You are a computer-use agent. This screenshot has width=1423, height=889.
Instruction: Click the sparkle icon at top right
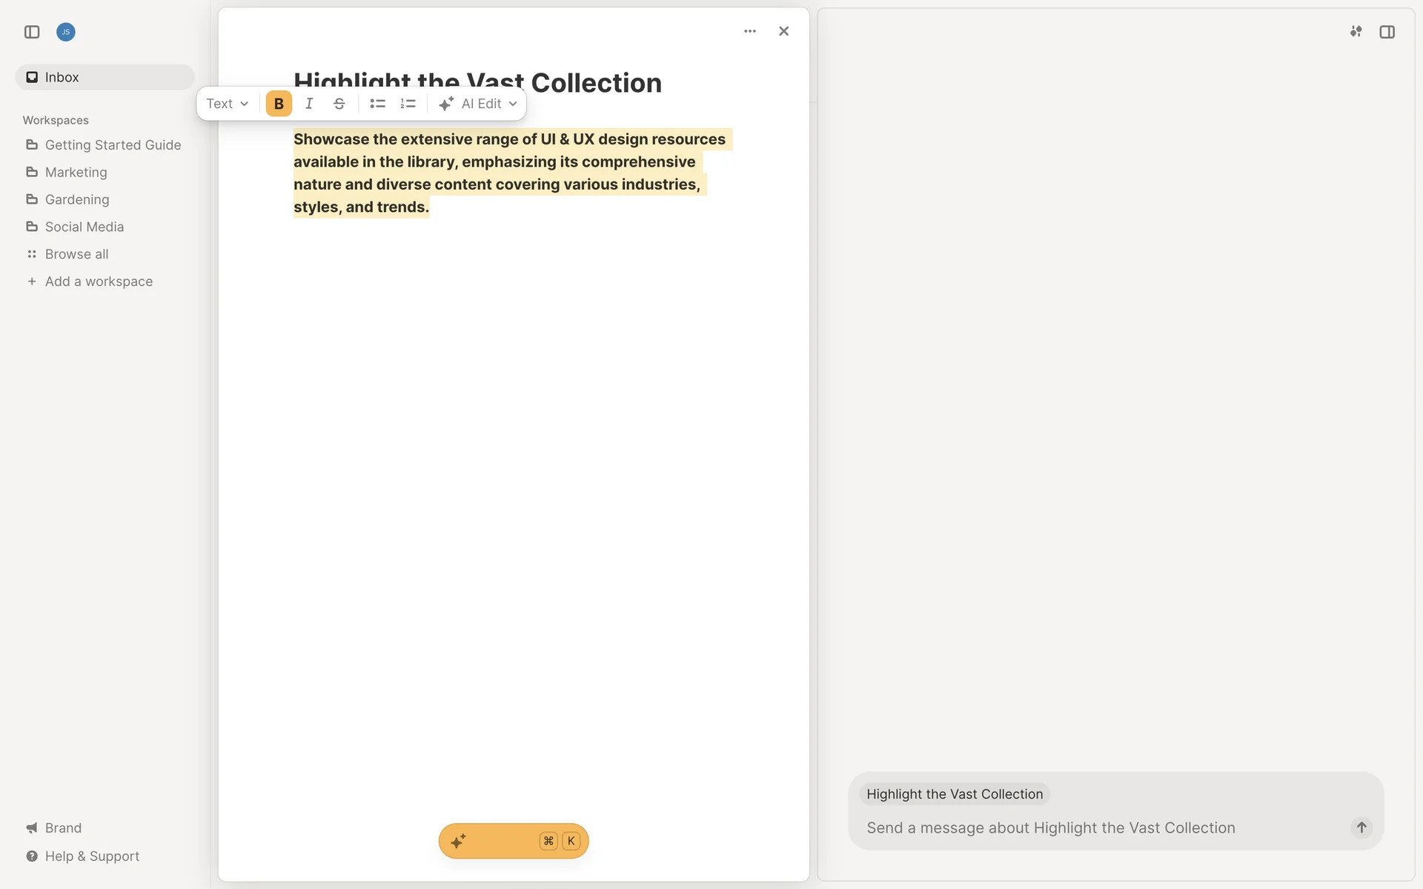(1356, 32)
